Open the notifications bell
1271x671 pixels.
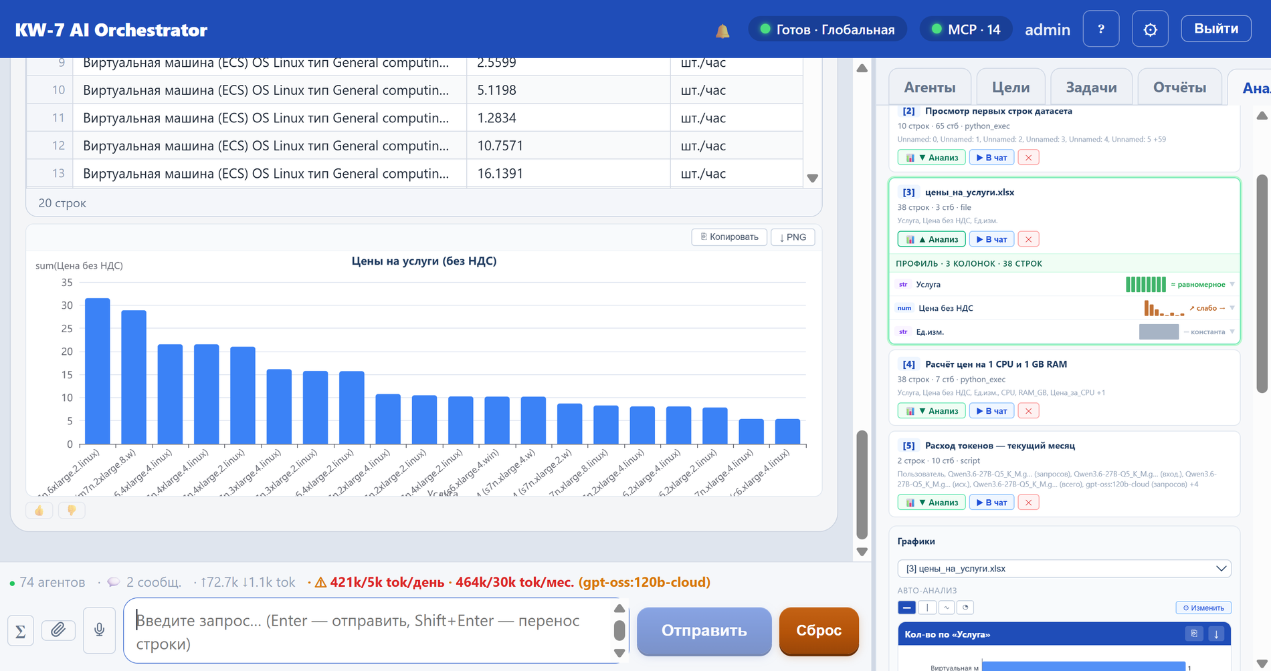point(722,31)
